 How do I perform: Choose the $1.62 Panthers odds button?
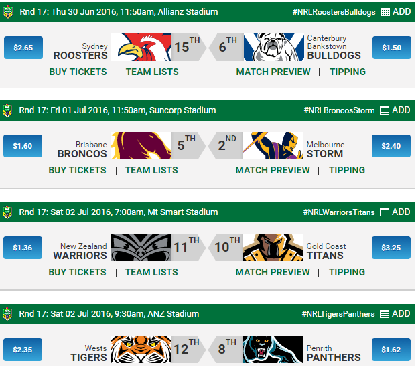point(391,350)
